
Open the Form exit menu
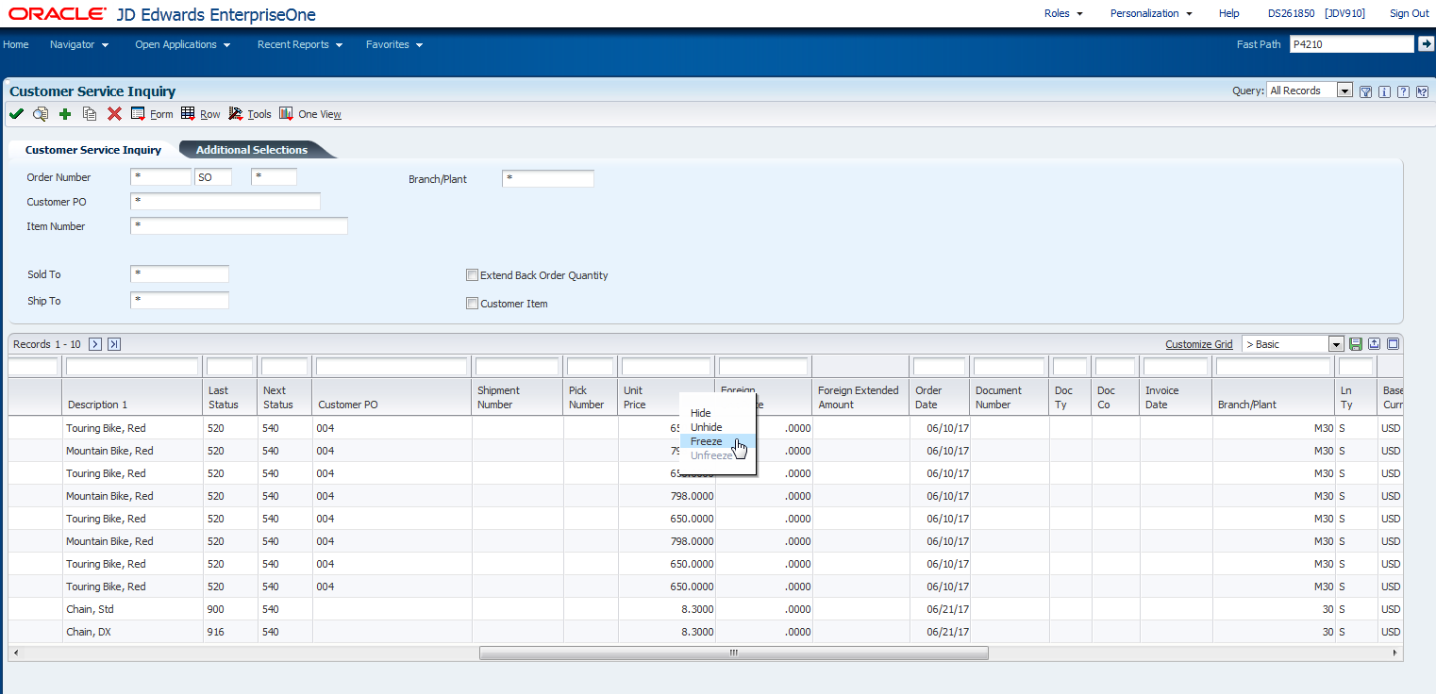click(x=152, y=114)
